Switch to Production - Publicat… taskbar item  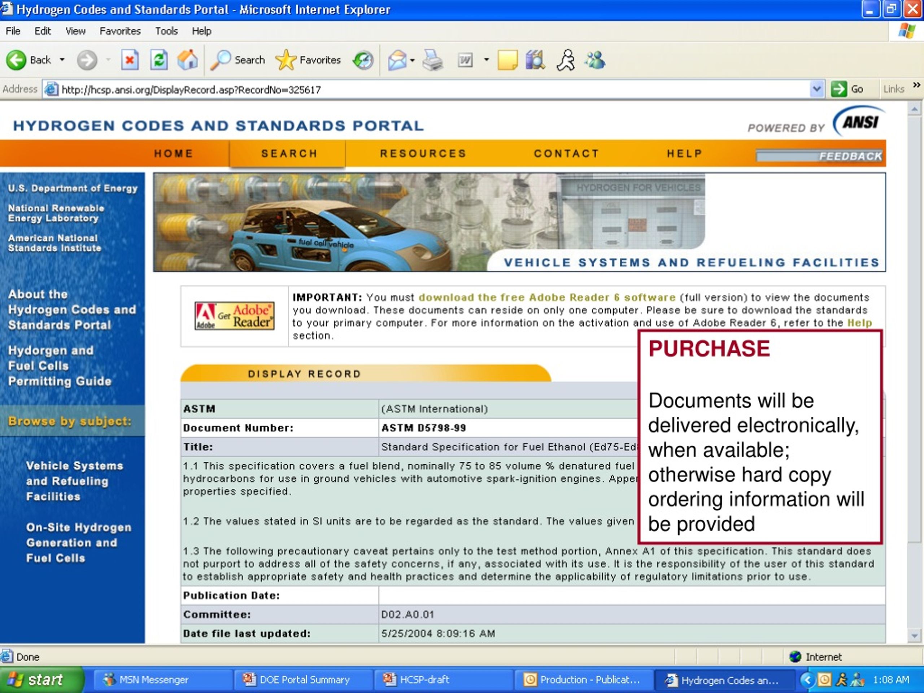tap(584, 680)
